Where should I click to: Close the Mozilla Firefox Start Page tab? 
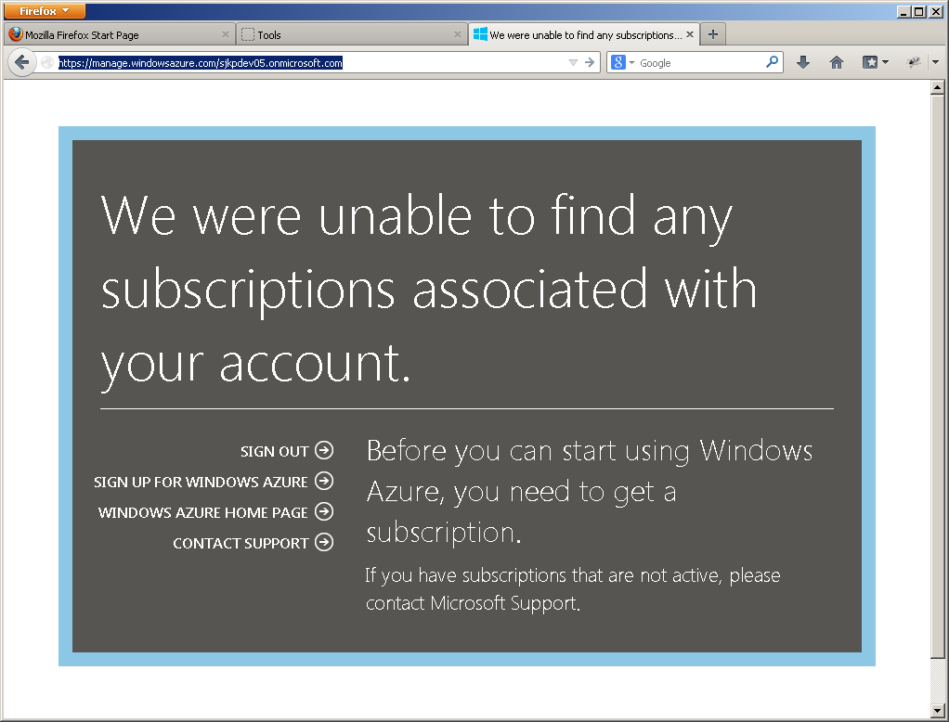pyautogui.click(x=226, y=34)
